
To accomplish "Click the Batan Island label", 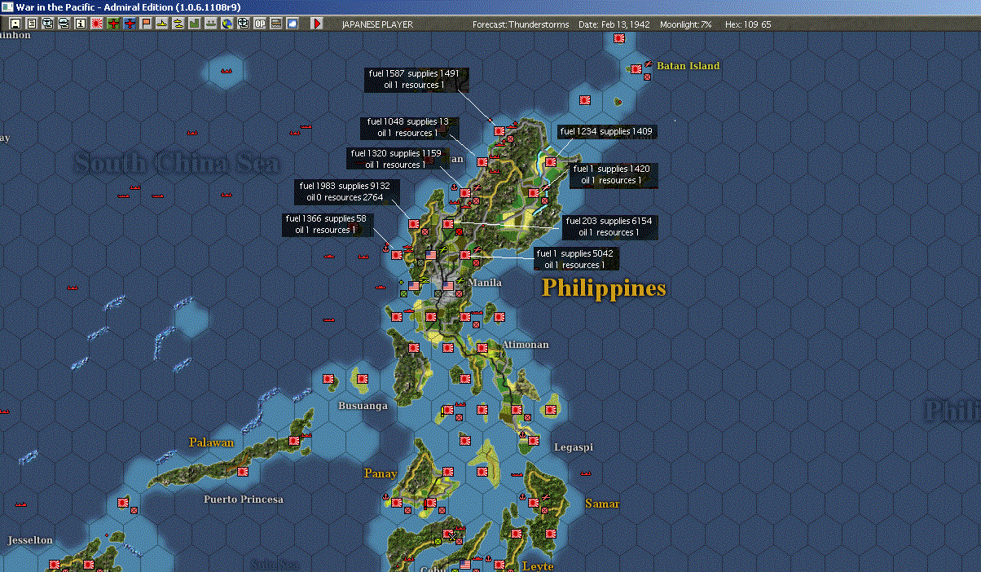I will (x=688, y=65).
